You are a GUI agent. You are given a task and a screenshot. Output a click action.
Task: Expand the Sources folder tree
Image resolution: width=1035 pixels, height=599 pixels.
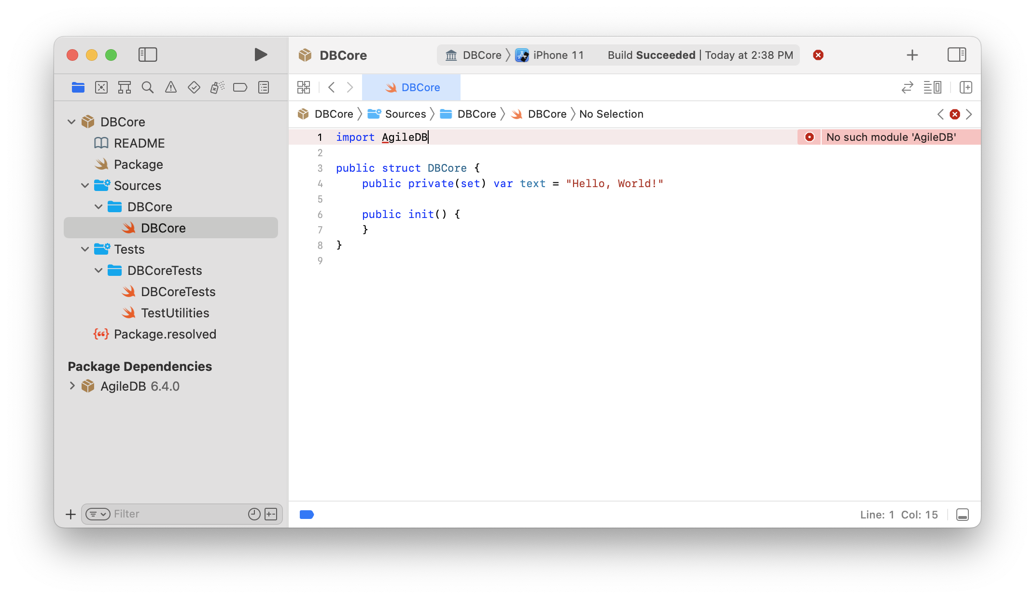pos(85,185)
